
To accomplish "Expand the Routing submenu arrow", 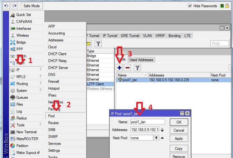I will 41,83.
